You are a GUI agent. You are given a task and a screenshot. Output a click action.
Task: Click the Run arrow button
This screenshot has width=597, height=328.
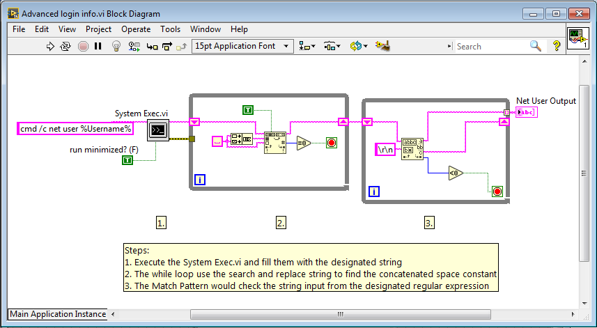pos(50,47)
